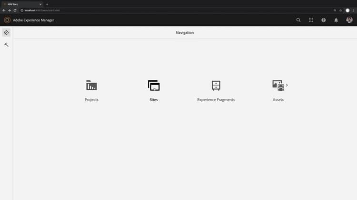
Task: Click the Adobe Experience Manager title
Action: (x=33, y=20)
